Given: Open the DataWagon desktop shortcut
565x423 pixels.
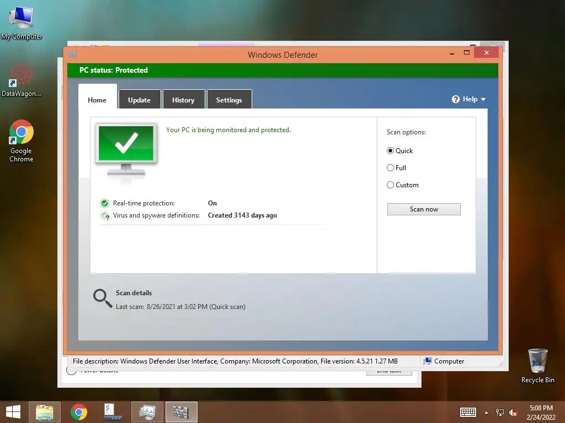Looking at the screenshot, I should coord(22,80).
